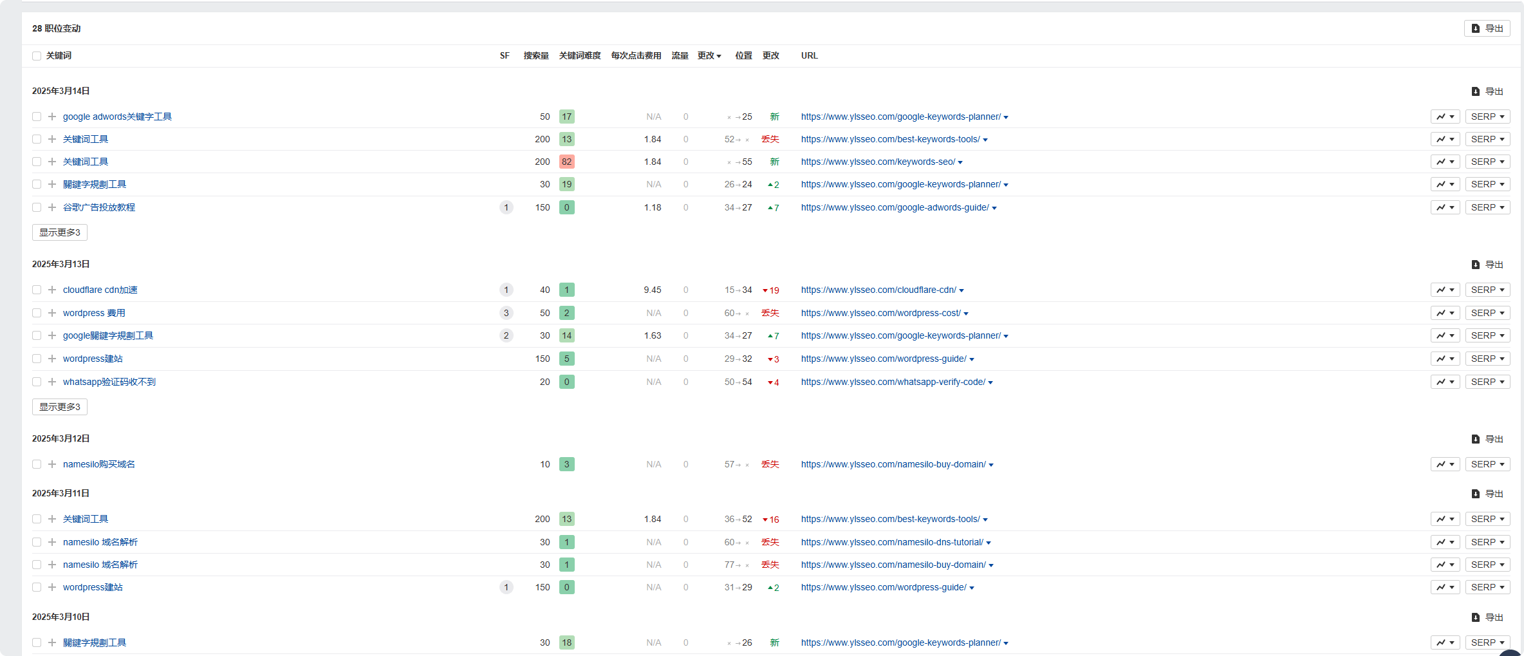Export the 2025年3月10日 date group
Screen dimensions: 1524x656
click(x=1487, y=617)
